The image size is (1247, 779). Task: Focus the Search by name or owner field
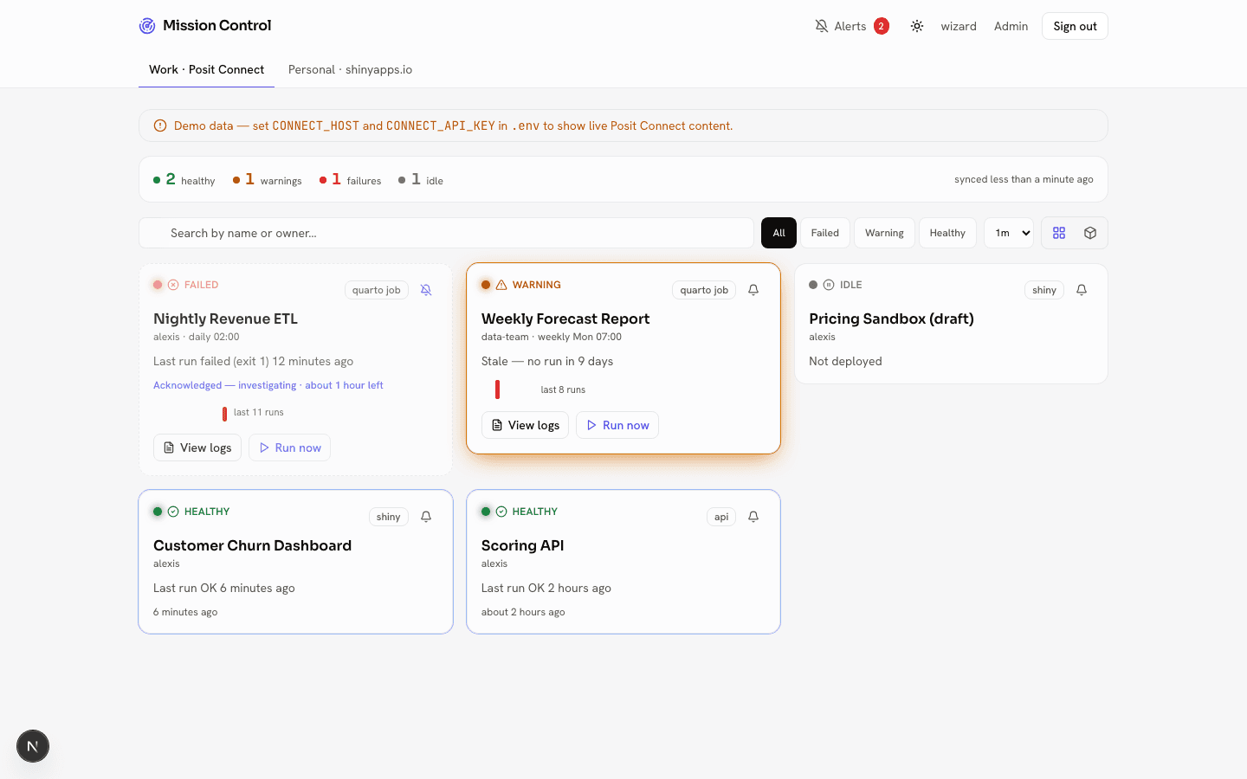[x=446, y=233]
